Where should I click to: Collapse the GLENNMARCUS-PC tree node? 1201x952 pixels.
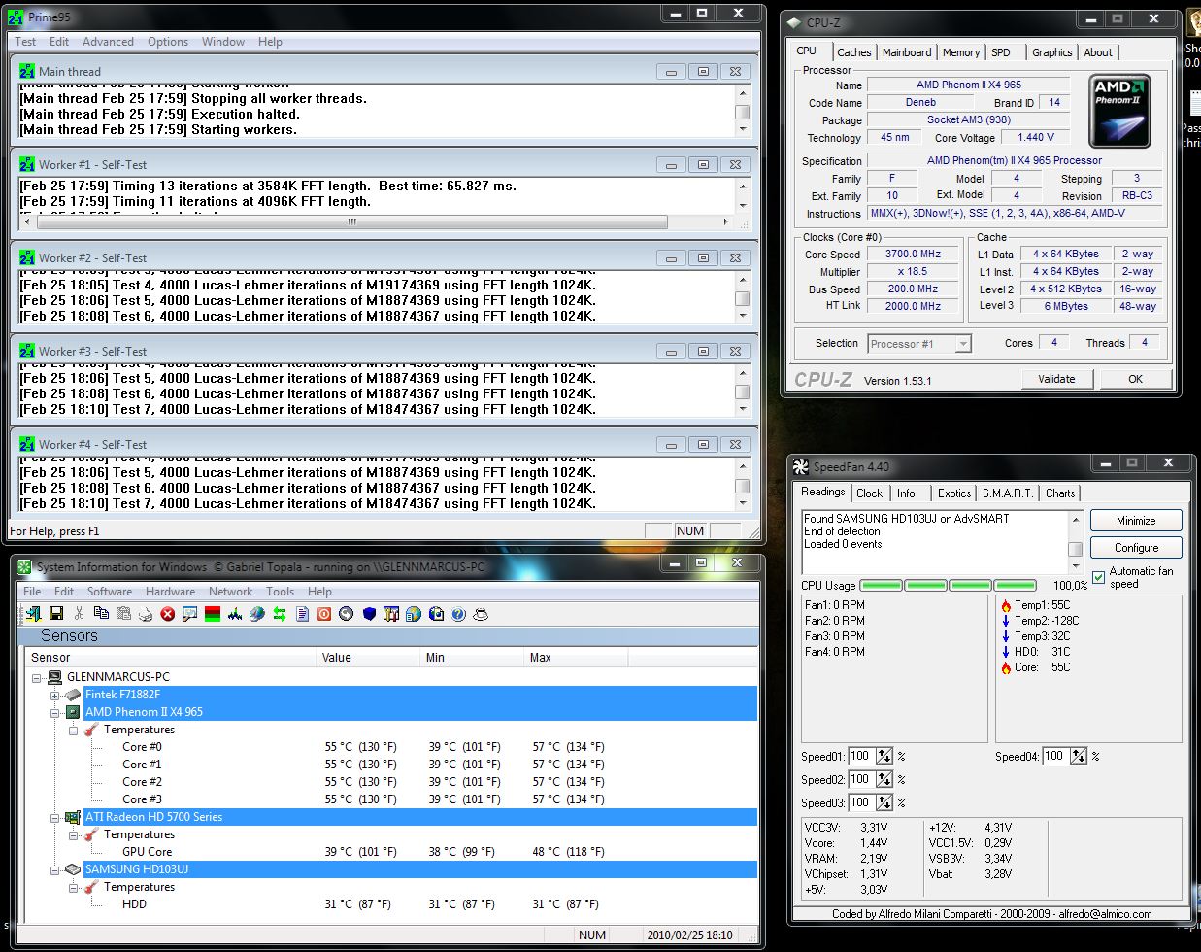pyautogui.click(x=37, y=677)
